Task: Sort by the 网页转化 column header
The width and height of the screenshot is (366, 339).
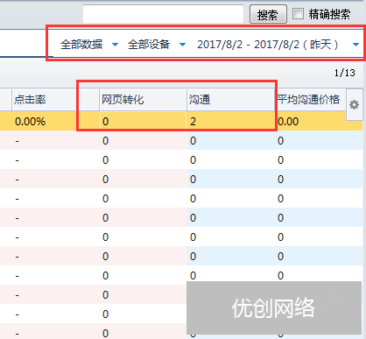Action: [x=143, y=100]
